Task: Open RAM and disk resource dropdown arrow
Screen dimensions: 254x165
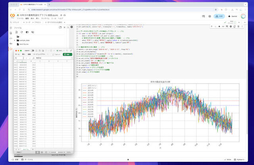Action: click(x=239, y=22)
